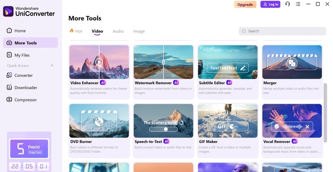Click the Vocal Remover title text

pyautogui.click(x=277, y=142)
